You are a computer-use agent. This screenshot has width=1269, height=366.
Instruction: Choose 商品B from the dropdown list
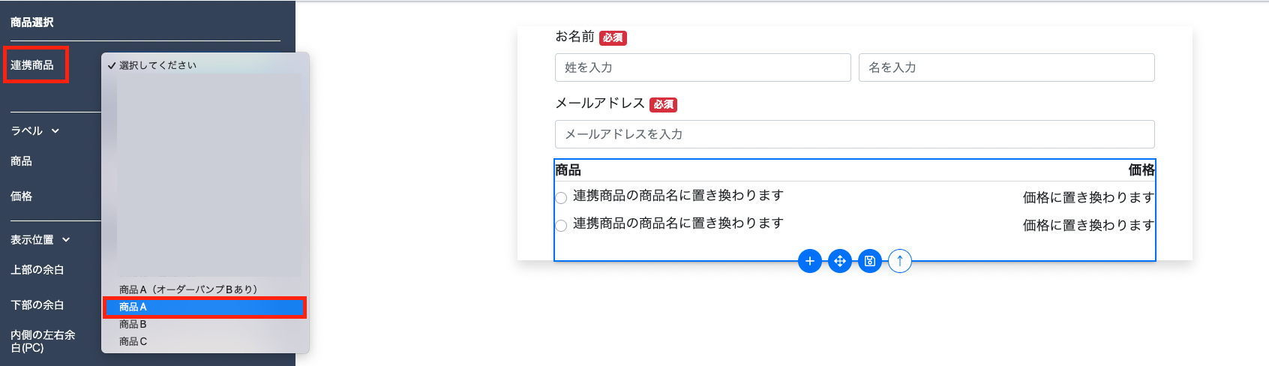pos(133,324)
